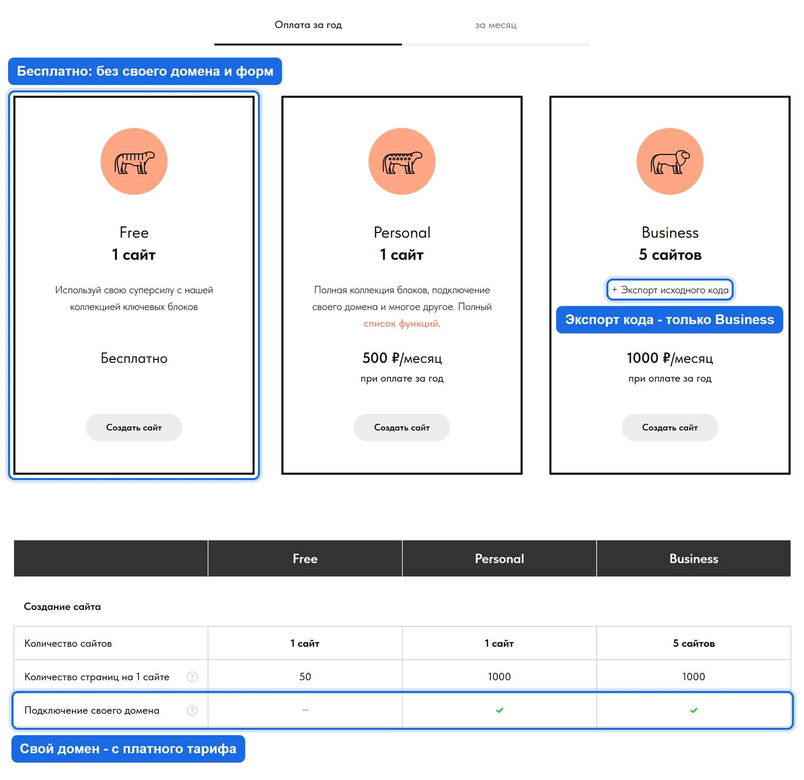The image size is (804, 780).
Task: Open the список функций link
Action: 401,324
